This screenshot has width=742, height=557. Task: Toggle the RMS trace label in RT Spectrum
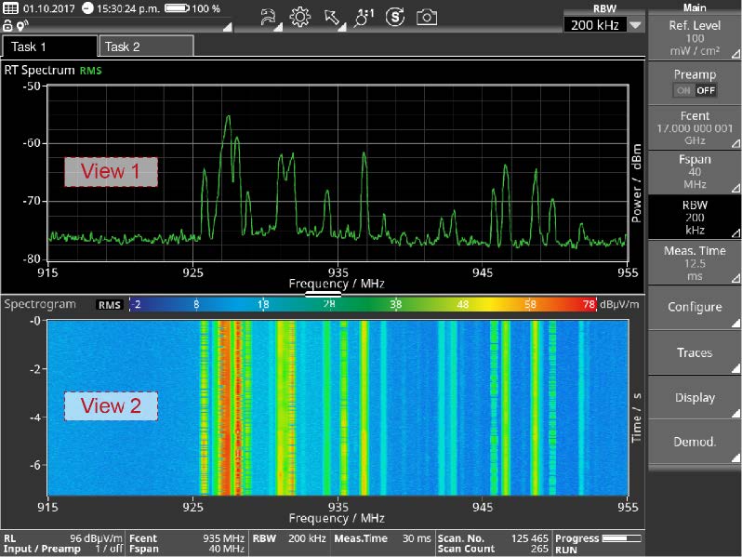[x=91, y=70]
